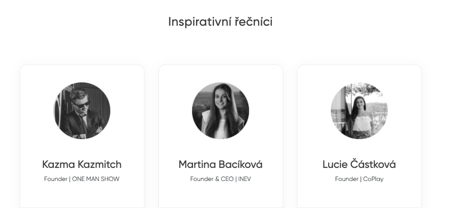Click the ONE MAN SHOW company text
456x208 pixels.
(96, 179)
